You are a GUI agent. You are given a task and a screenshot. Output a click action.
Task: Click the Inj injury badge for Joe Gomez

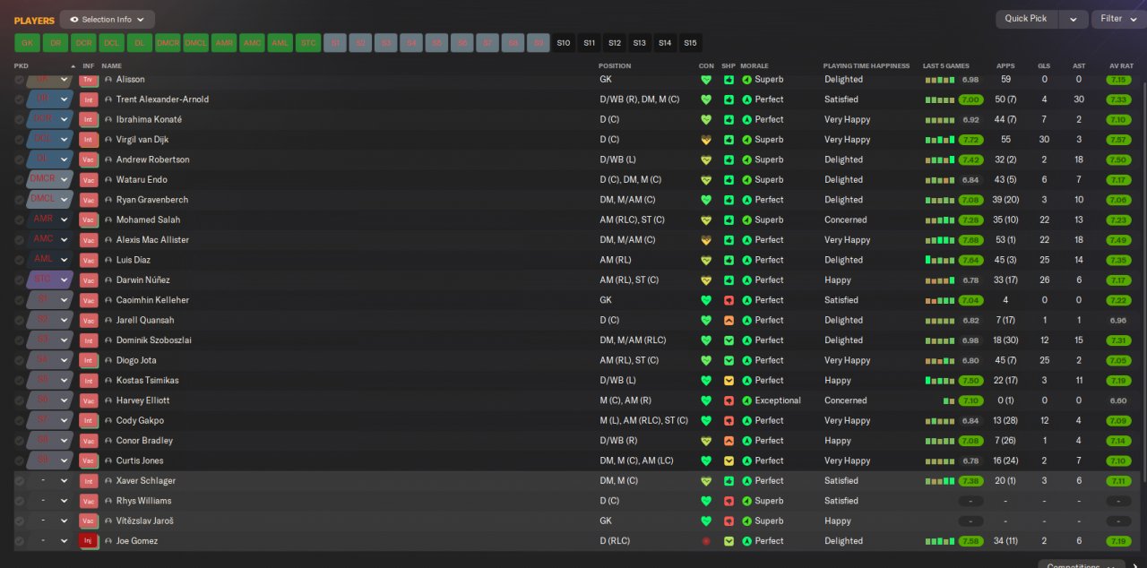tap(88, 541)
